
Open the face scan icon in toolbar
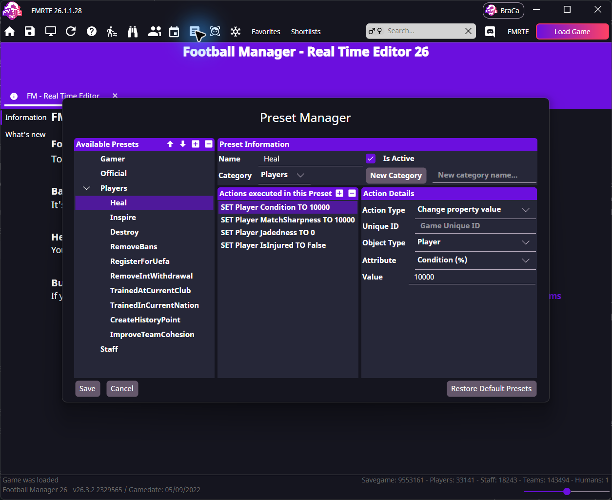tap(215, 32)
